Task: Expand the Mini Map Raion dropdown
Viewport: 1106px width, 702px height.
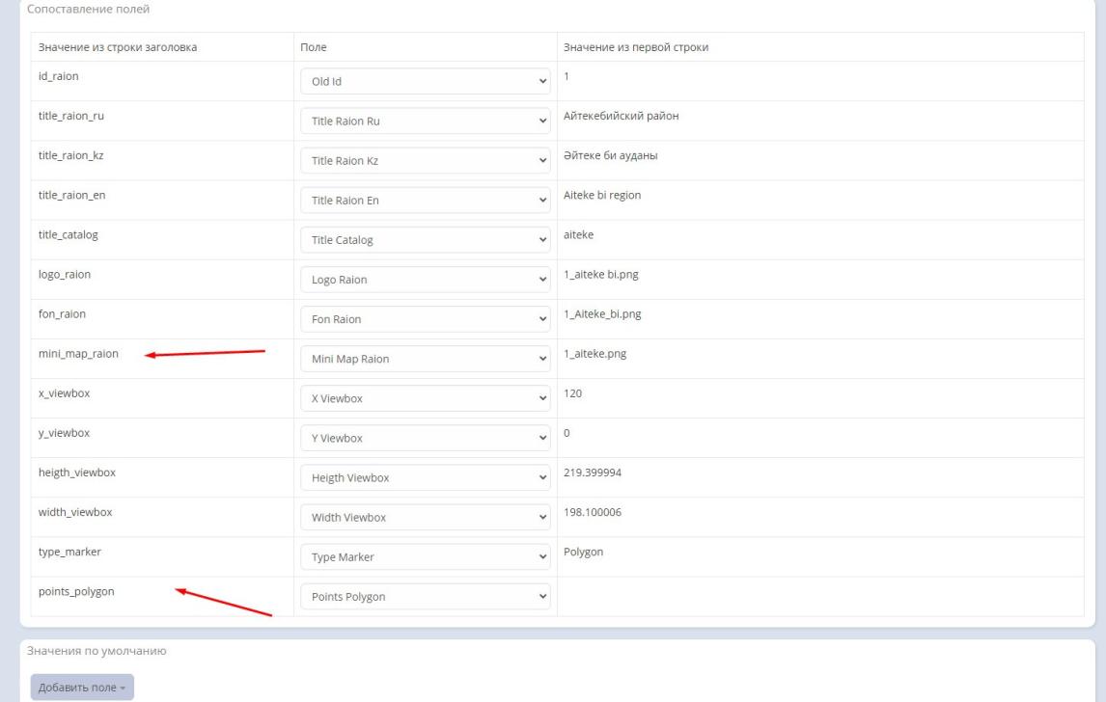Action: coord(425,360)
